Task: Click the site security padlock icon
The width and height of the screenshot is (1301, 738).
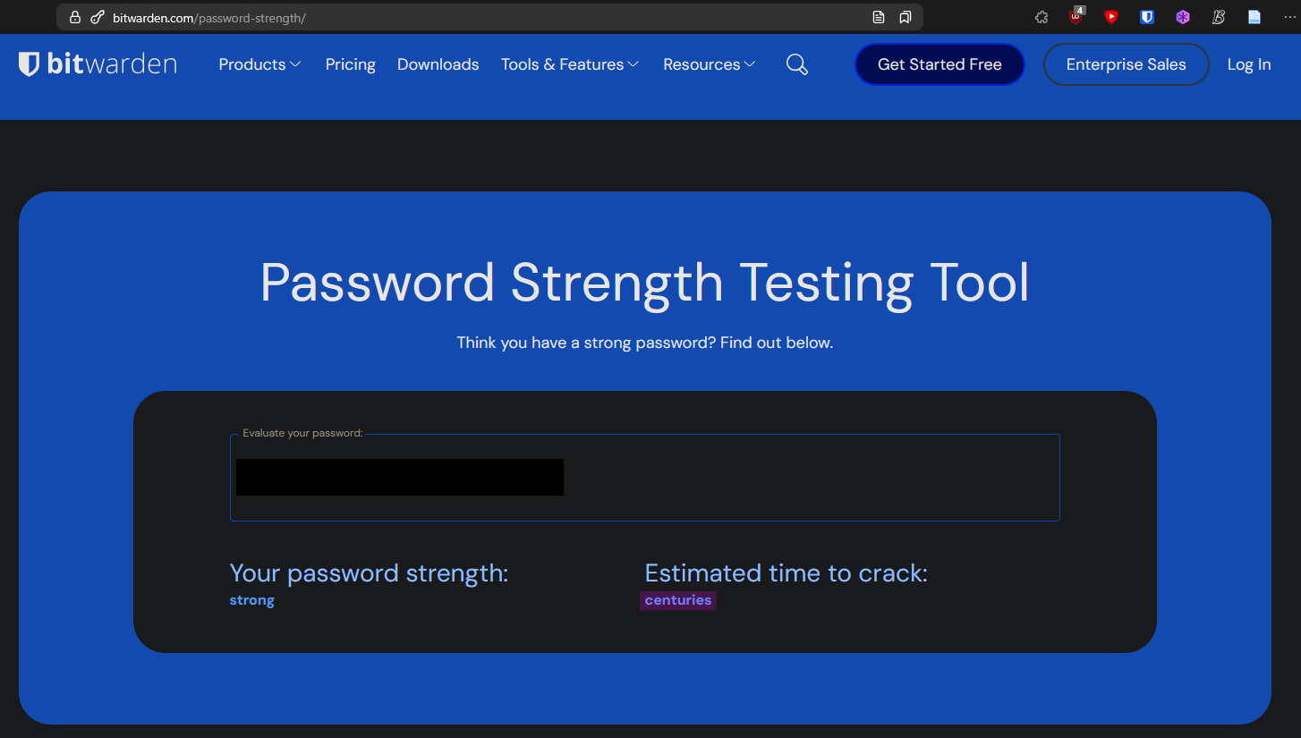Action: click(x=75, y=17)
